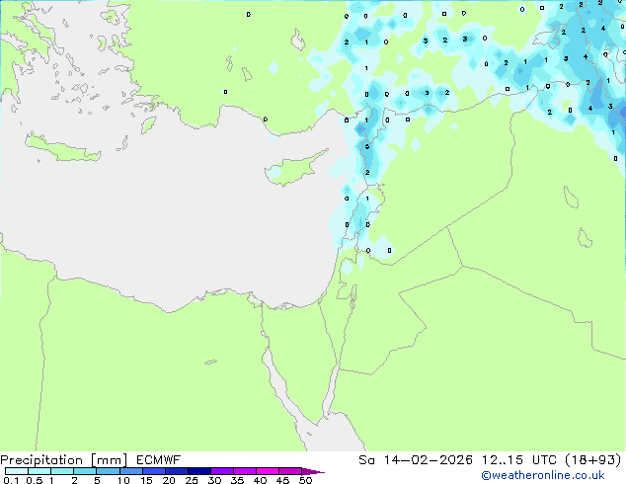Click the legend label '25'
626x484 pixels.
pos(192,480)
